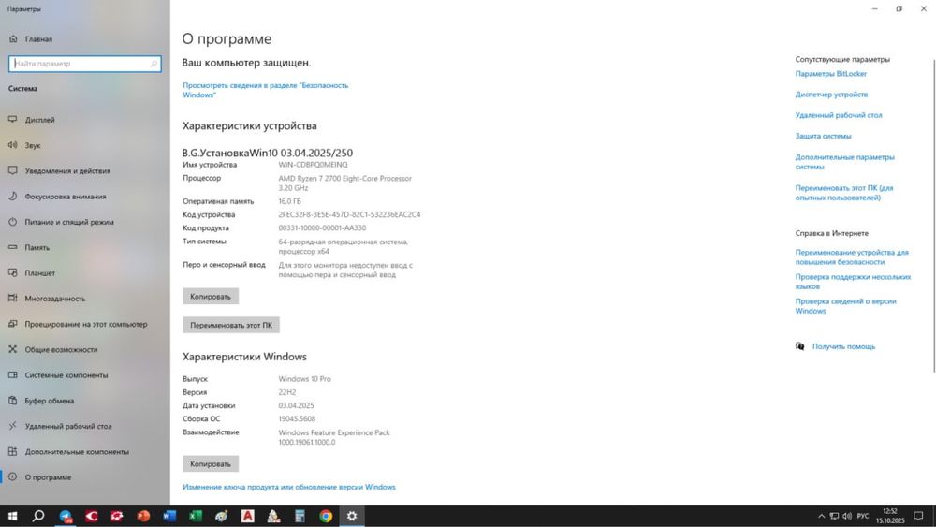
Task: Open Фокусировка внимания settings
Action: (66, 197)
